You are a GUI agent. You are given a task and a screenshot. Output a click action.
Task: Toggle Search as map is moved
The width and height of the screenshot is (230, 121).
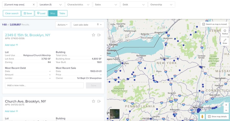click(x=204, y=24)
